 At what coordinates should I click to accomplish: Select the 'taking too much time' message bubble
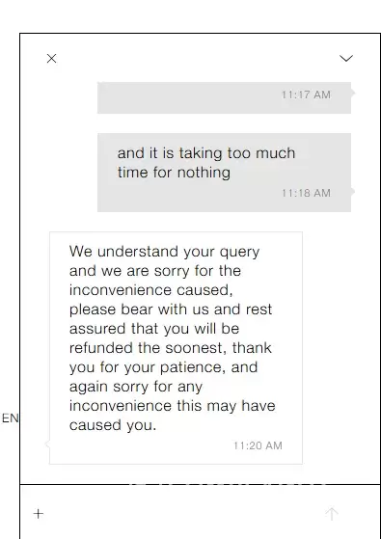click(x=224, y=173)
